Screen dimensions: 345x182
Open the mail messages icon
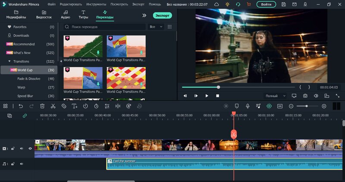295,4
